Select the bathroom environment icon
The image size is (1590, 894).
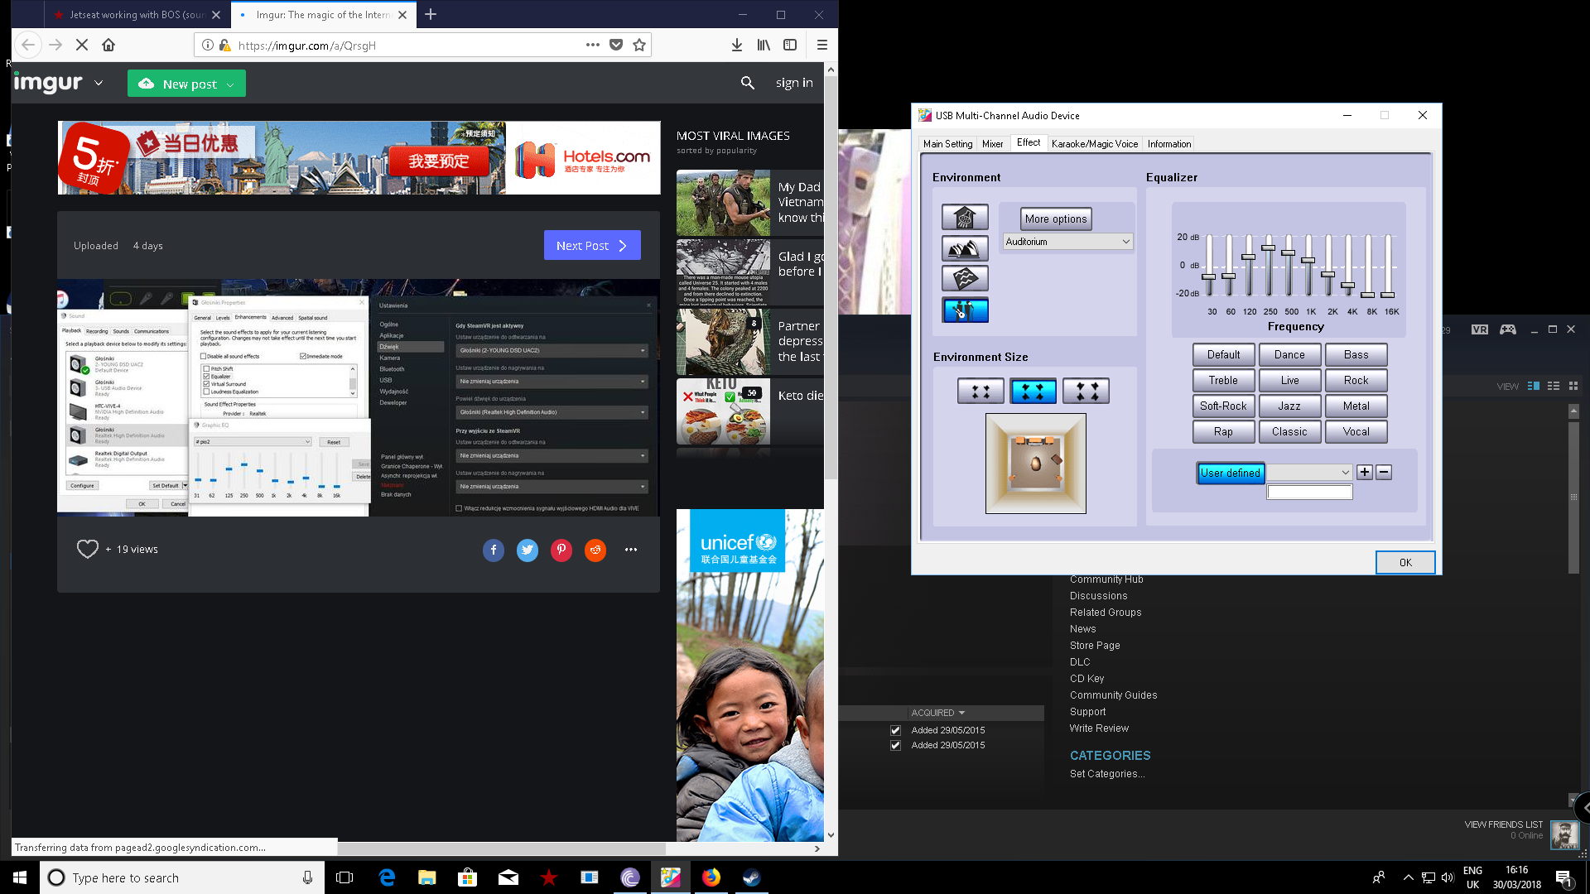click(x=965, y=217)
